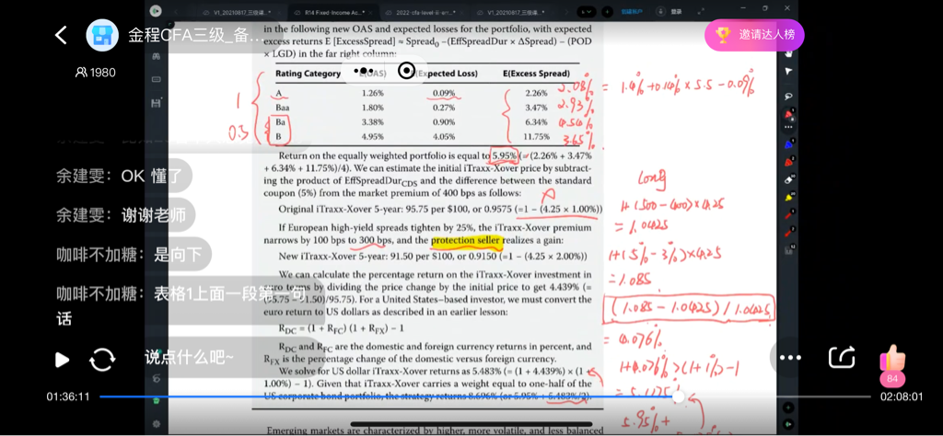The height and width of the screenshot is (436, 943).
Task: Click highlighted 'protection seller' text
Action: click(x=466, y=240)
